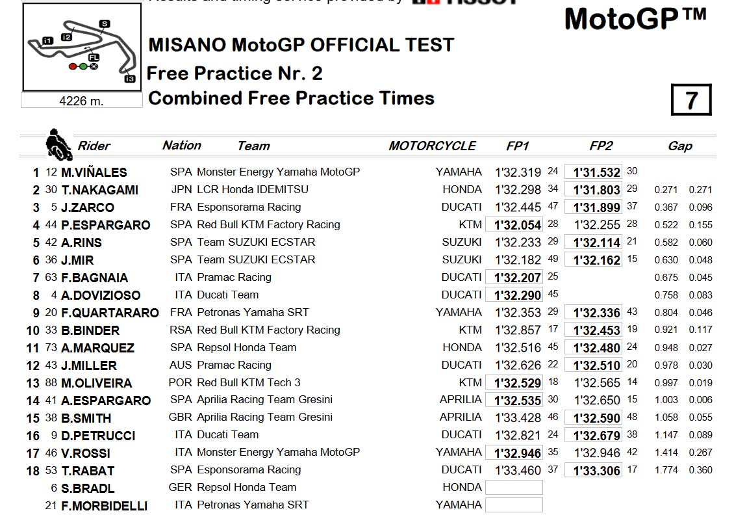The height and width of the screenshot is (528, 734).
Task: Select the FP1 column header
Action: pyautogui.click(x=517, y=146)
